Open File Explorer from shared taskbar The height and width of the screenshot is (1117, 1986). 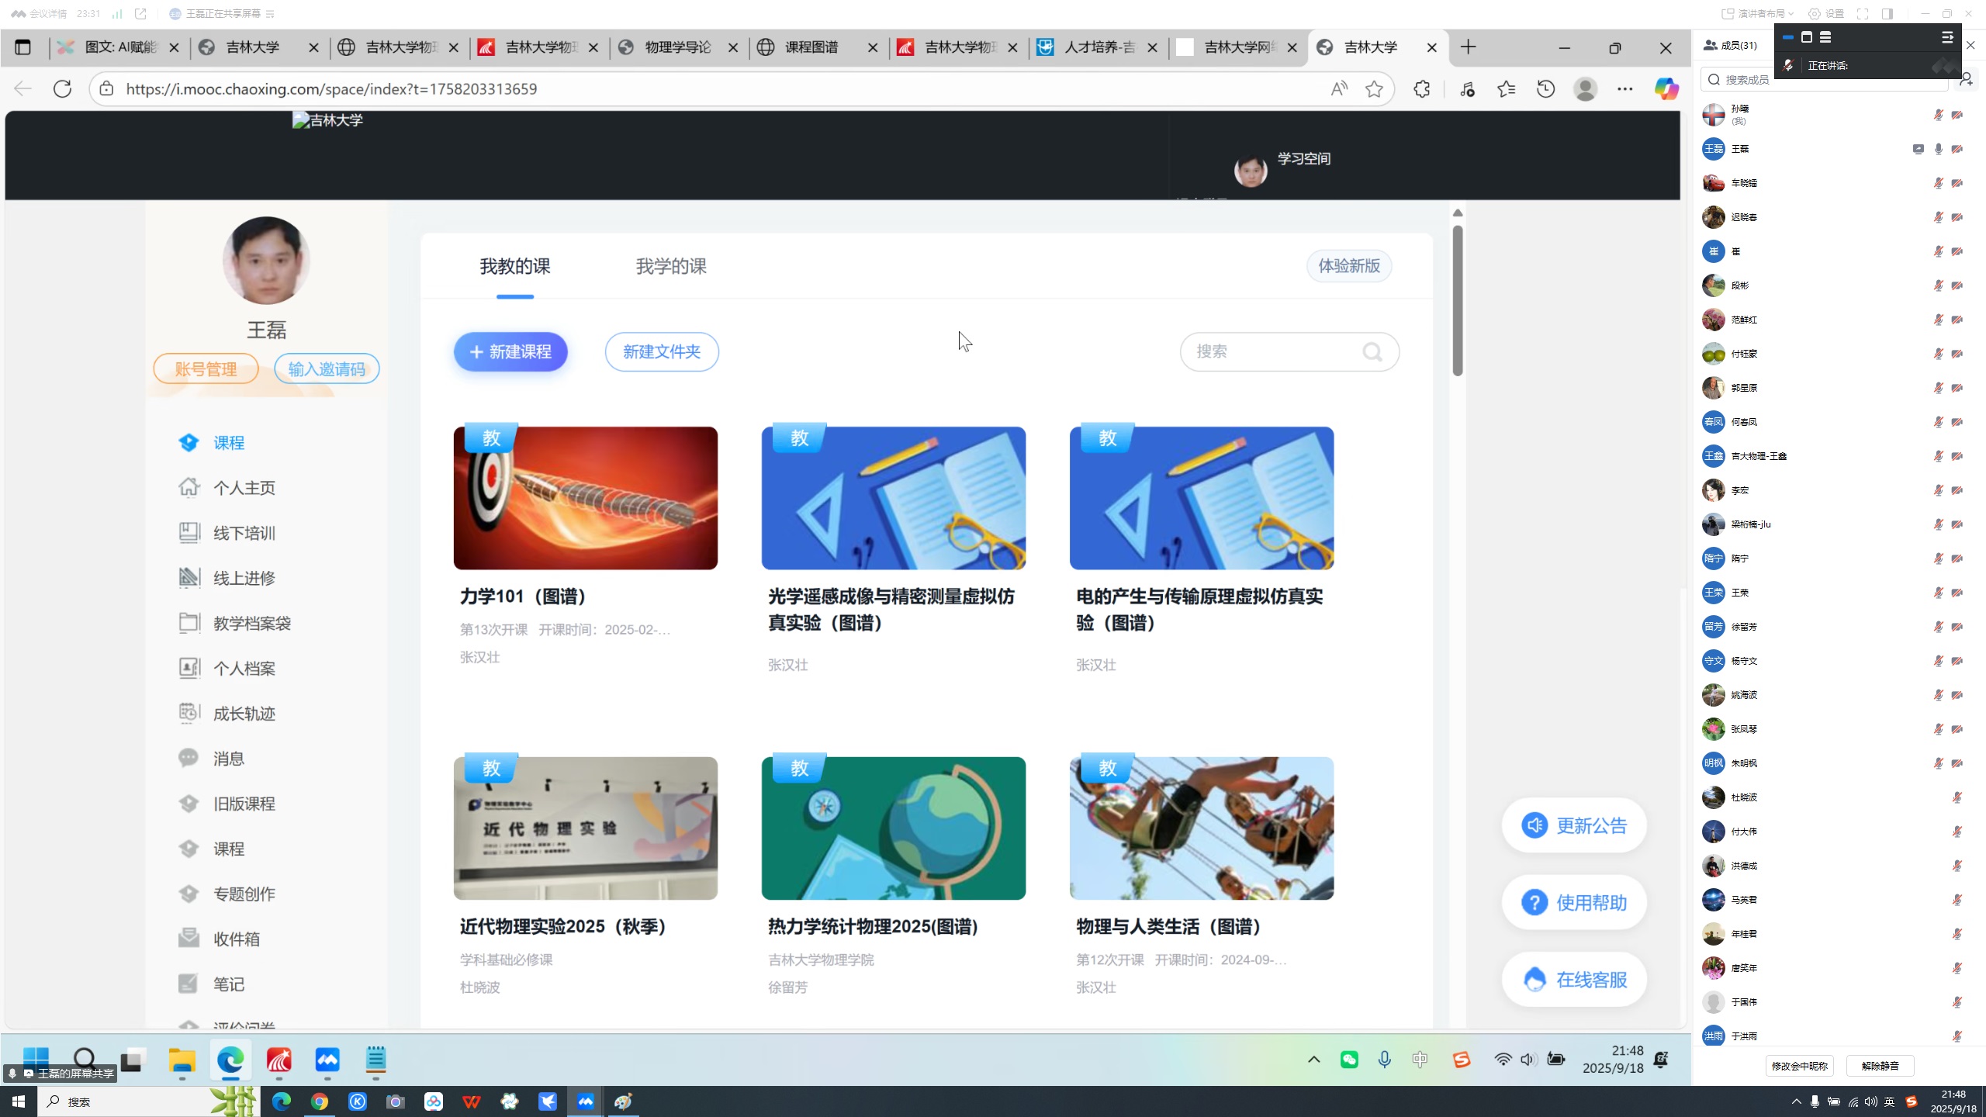coord(182,1060)
